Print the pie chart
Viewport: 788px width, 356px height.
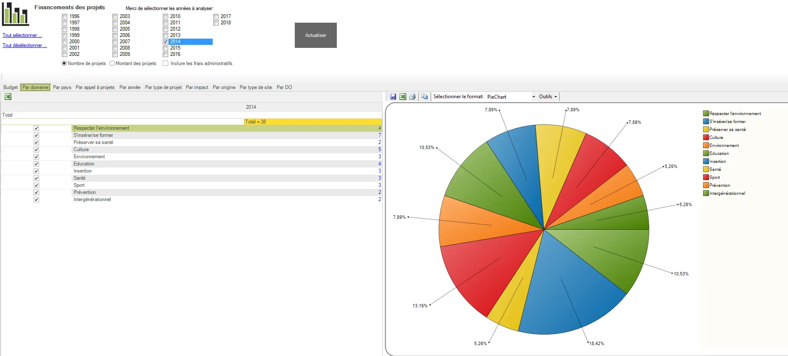coord(413,97)
